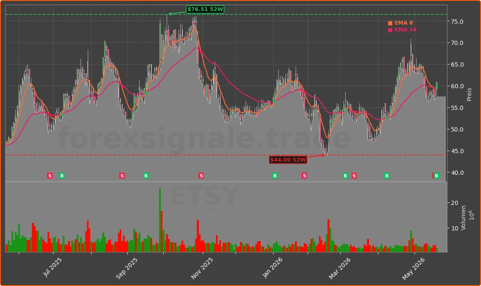Click the $44.00 52W low label
Screen dimensions: 481x286
point(288,160)
